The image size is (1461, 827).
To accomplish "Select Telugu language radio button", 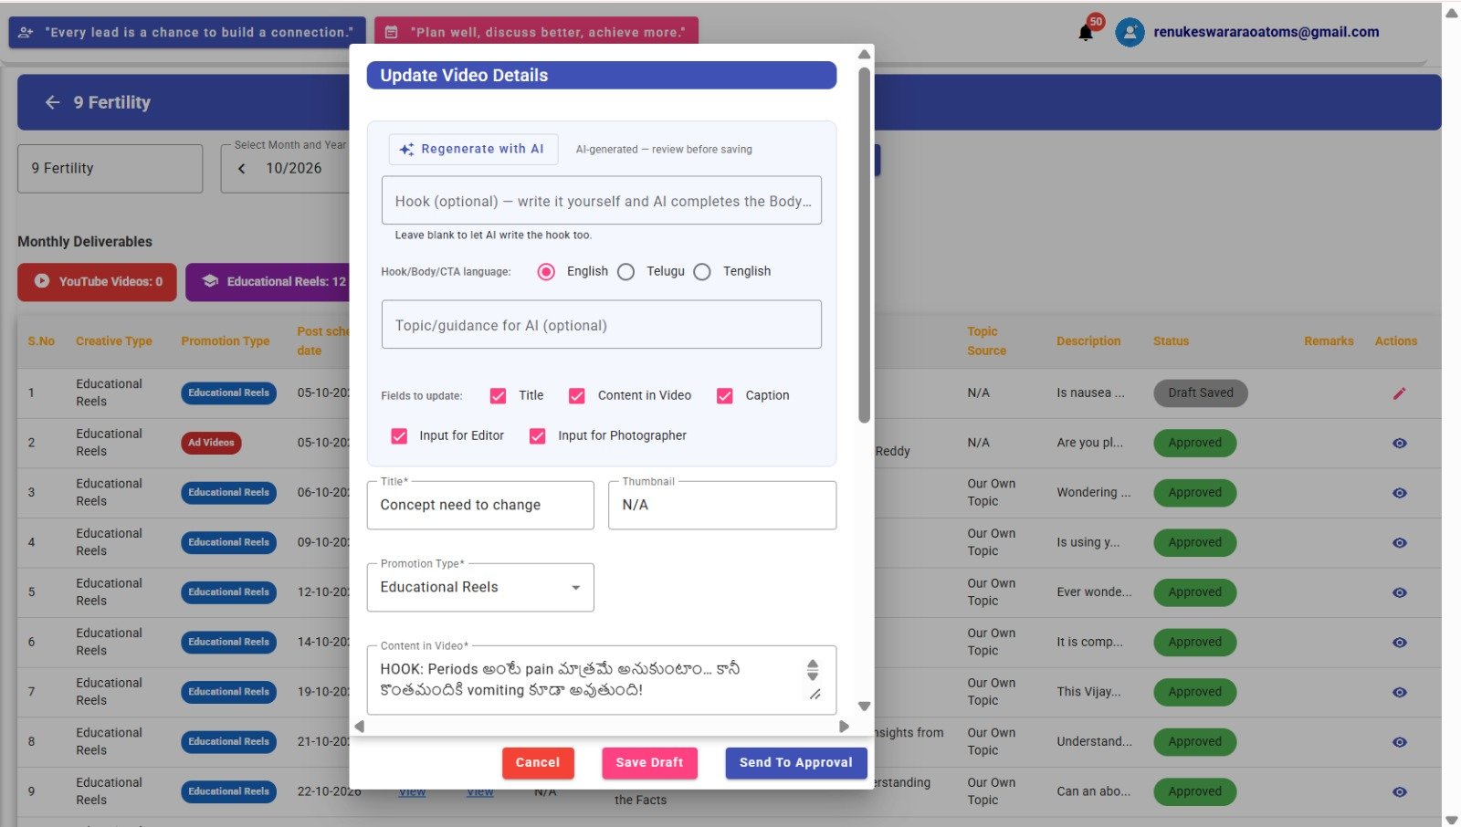I will pos(625,272).
